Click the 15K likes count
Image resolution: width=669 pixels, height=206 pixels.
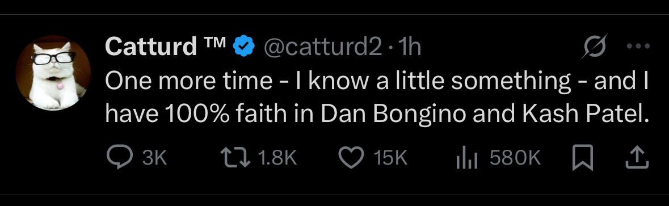[390, 158]
